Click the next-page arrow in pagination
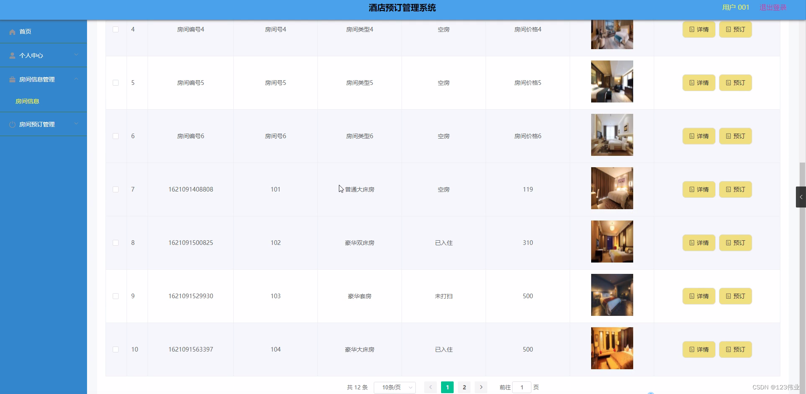 [x=481, y=387]
